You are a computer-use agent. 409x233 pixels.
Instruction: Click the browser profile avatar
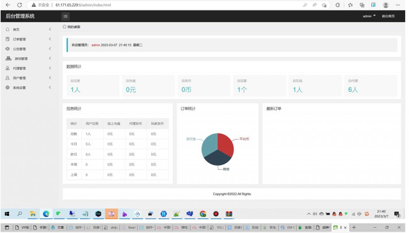click(386, 5)
